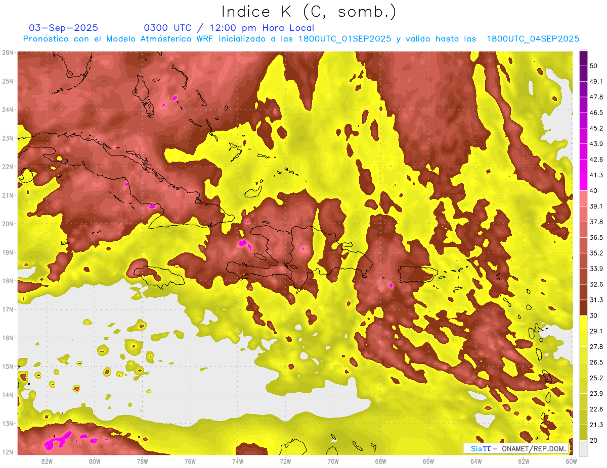Click the colorbar label "32.6"
The height and width of the screenshot is (468, 607).
(596, 284)
